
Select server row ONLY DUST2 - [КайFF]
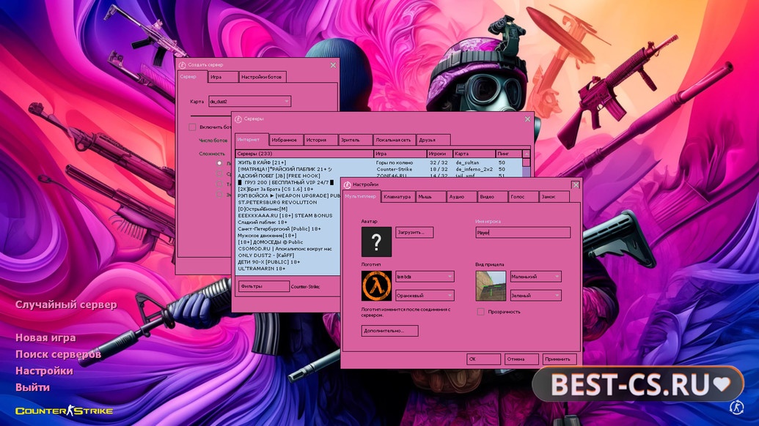point(288,255)
